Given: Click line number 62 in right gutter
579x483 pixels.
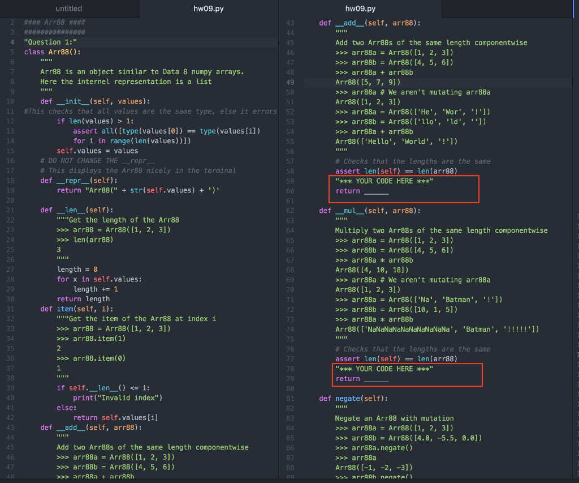Looking at the screenshot, I should [290, 211].
